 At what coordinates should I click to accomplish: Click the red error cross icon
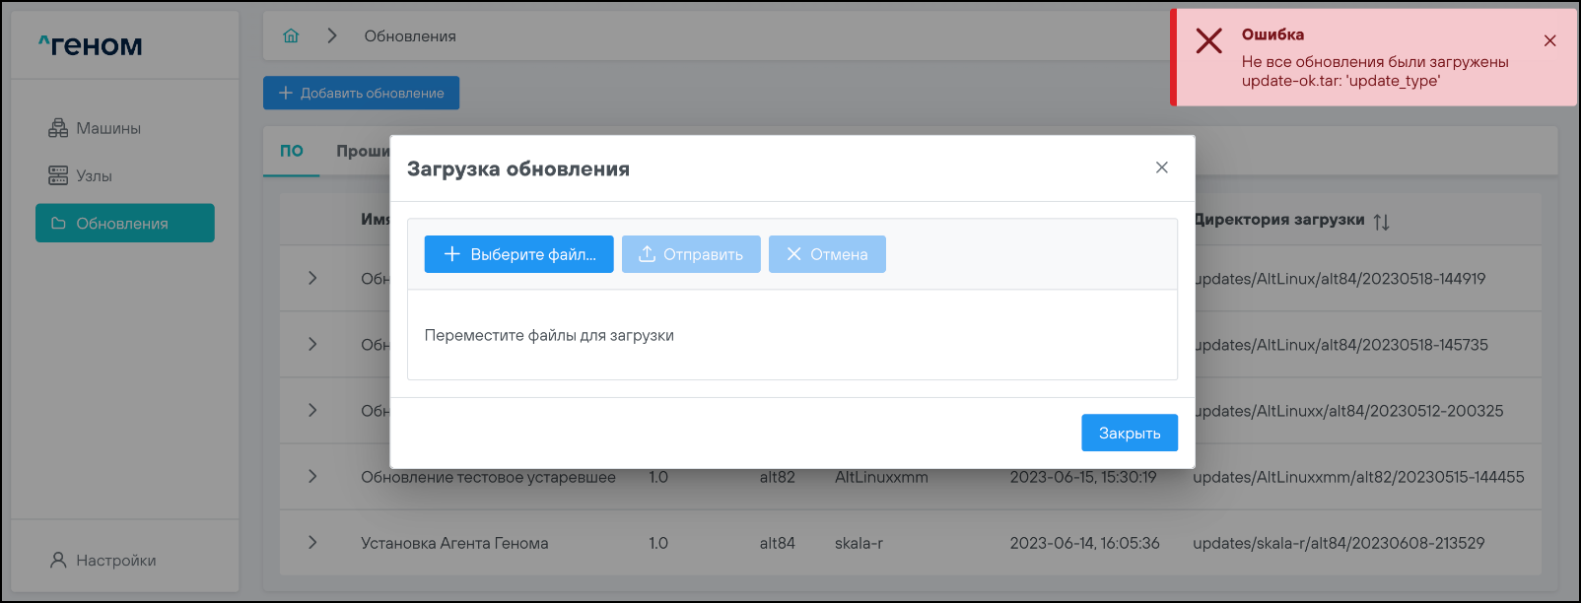tap(1208, 41)
